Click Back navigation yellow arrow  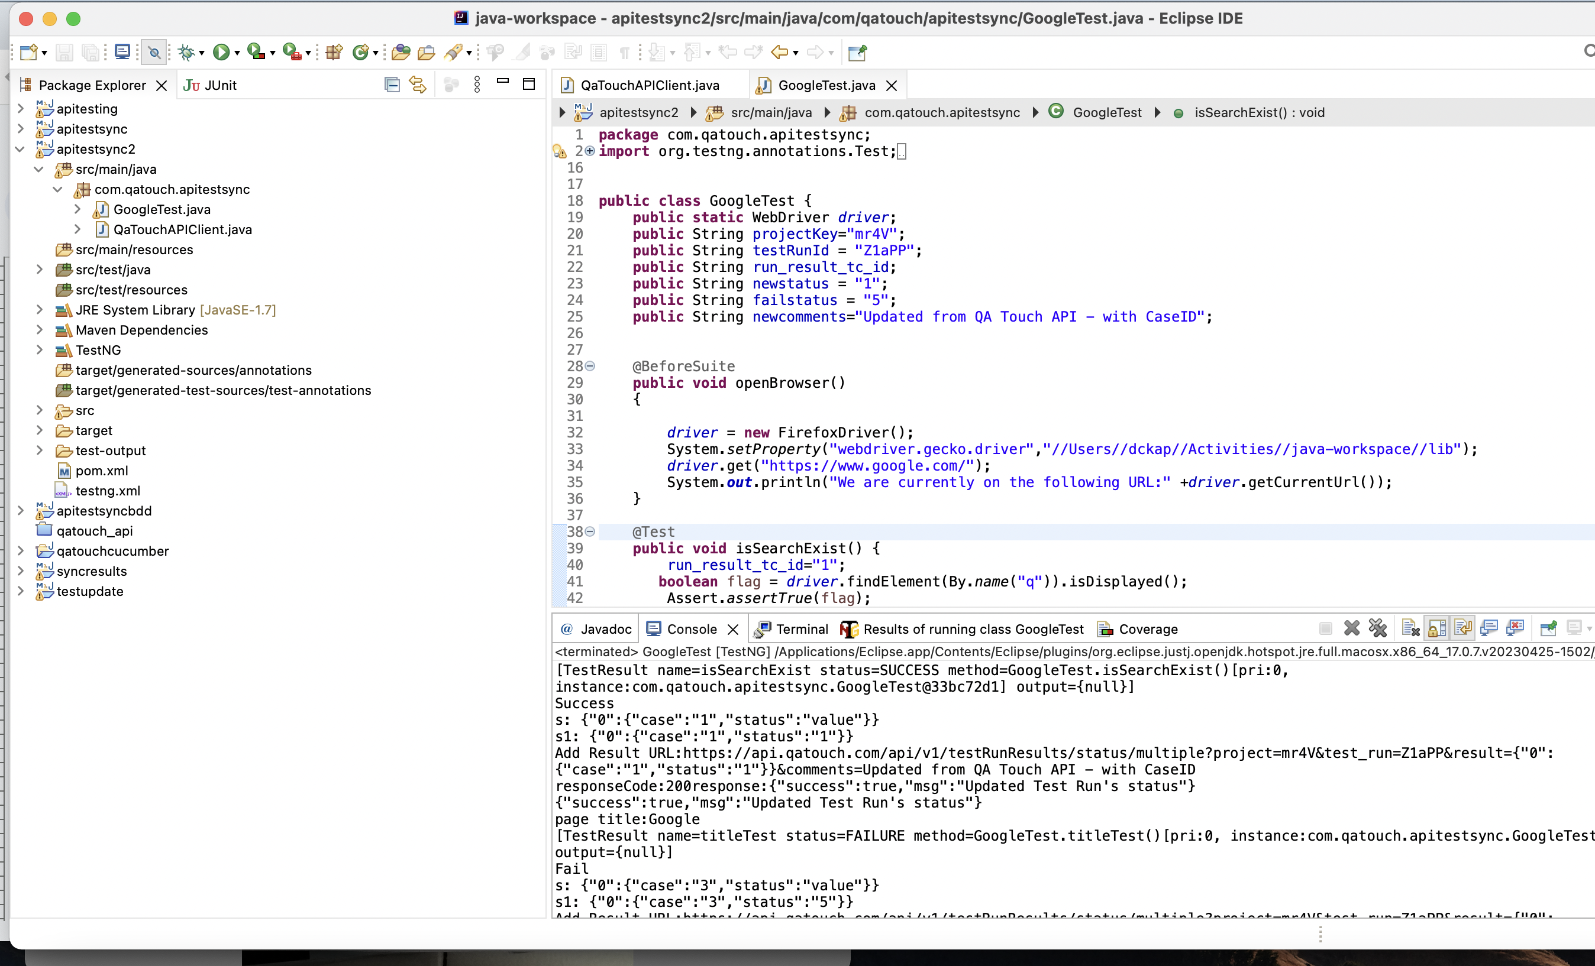(779, 52)
